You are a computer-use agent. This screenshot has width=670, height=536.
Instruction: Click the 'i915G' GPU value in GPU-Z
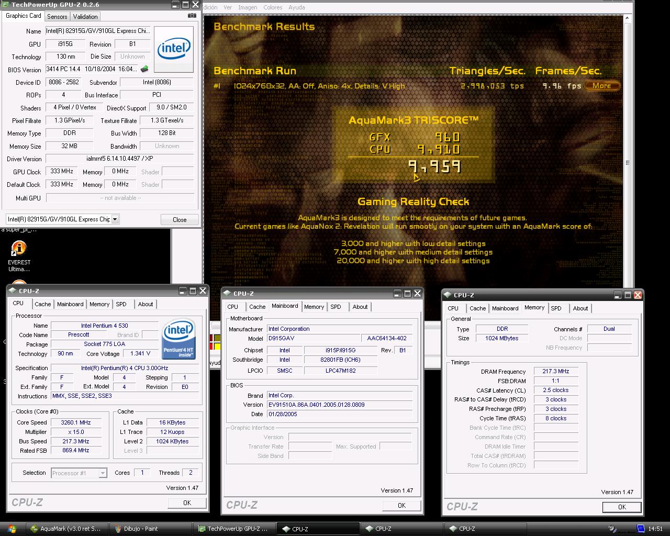pyautogui.click(x=65, y=44)
